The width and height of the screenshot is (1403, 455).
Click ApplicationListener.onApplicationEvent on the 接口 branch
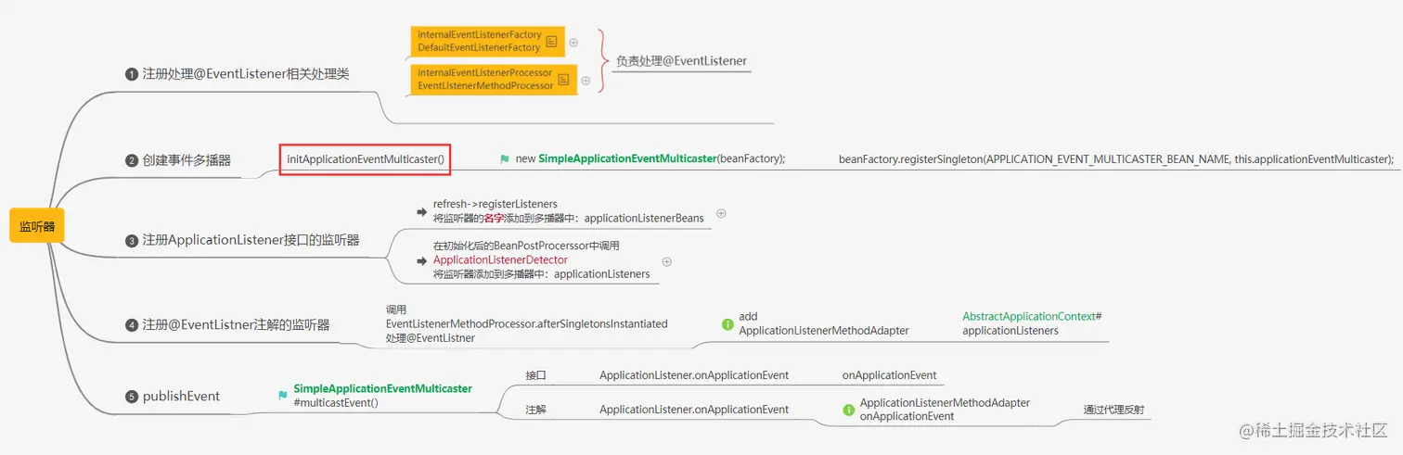[694, 375]
